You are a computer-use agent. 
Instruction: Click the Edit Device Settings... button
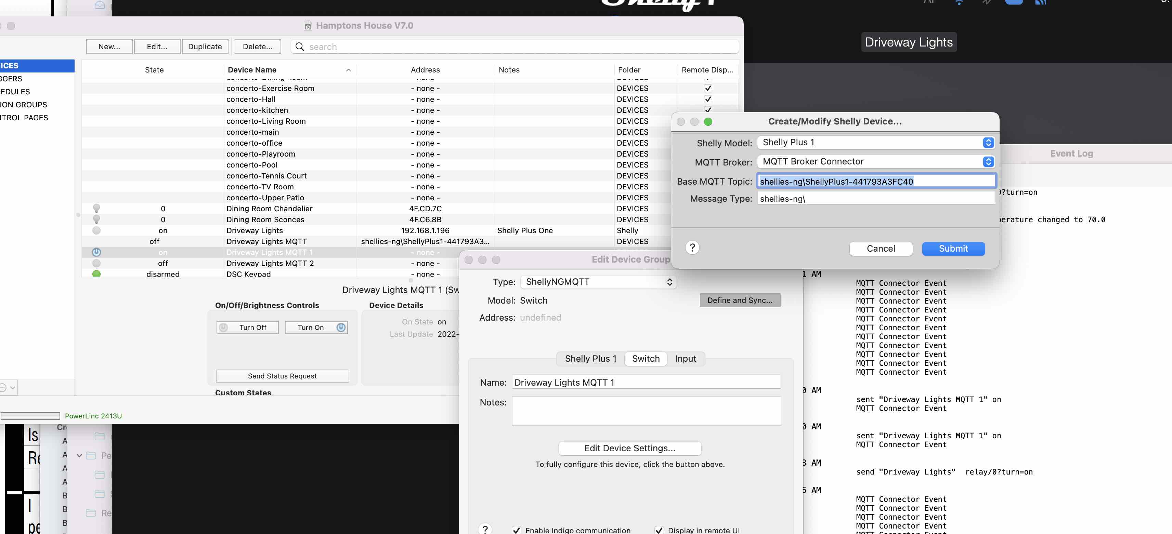tap(630, 449)
